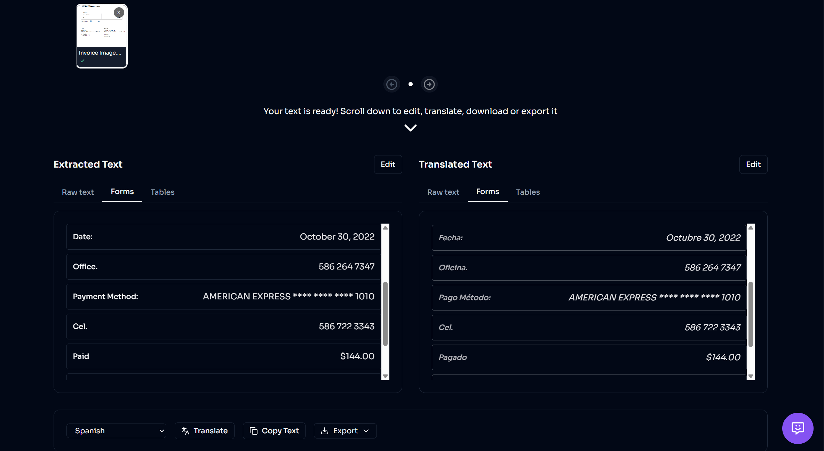Open Tables tab under Translated Text
Image resolution: width=824 pixels, height=451 pixels.
tap(528, 192)
